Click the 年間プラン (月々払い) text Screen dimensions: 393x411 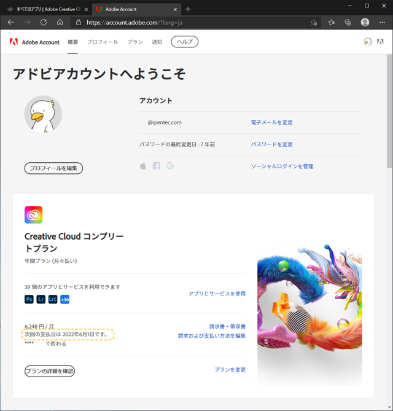(51, 261)
